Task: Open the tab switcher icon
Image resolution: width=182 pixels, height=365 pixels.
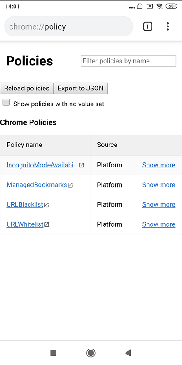Action: [x=147, y=26]
